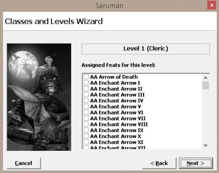Screen dimensions: 219x173
Task: Enable the AA Enchant Arrow VI feat
Action: click(x=86, y=112)
